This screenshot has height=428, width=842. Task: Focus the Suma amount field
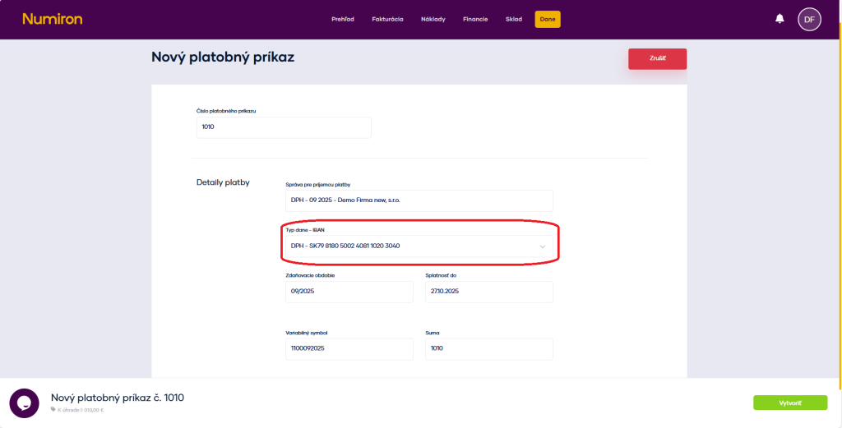tap(488, 348)
